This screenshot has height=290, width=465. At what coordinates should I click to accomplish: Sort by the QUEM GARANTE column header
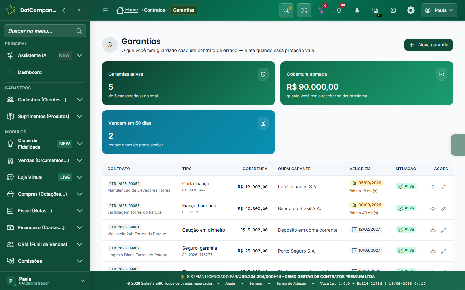point(294,169)
